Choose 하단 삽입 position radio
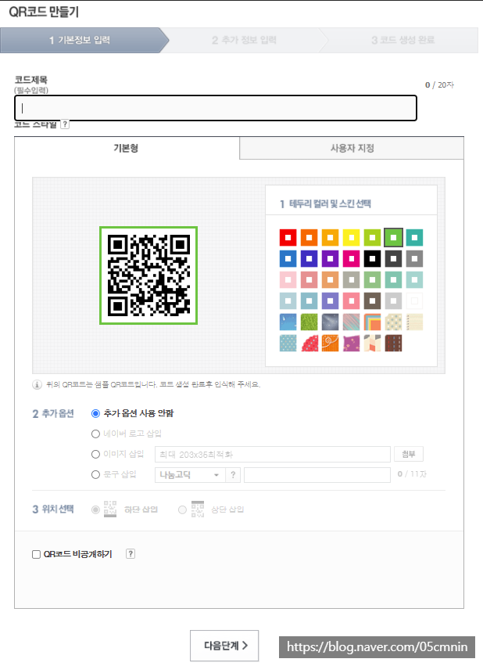483x666 pixels. pyautogui.click(x=95, y=509)
